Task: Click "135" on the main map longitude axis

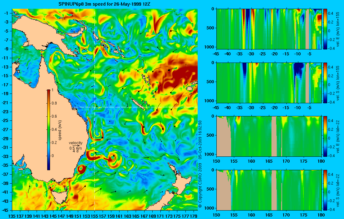Action: 12,216
